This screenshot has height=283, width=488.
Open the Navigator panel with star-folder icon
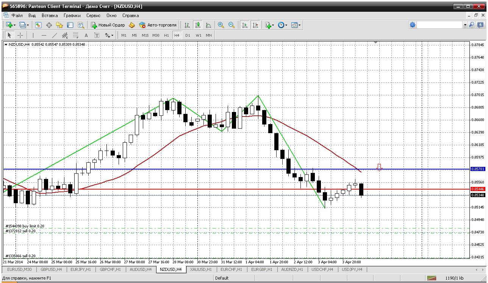click(59, 25)
